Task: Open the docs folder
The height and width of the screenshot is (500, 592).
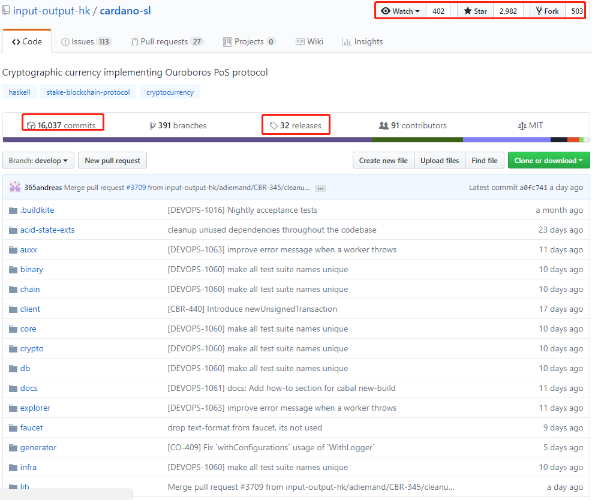Action: (29, 388)
